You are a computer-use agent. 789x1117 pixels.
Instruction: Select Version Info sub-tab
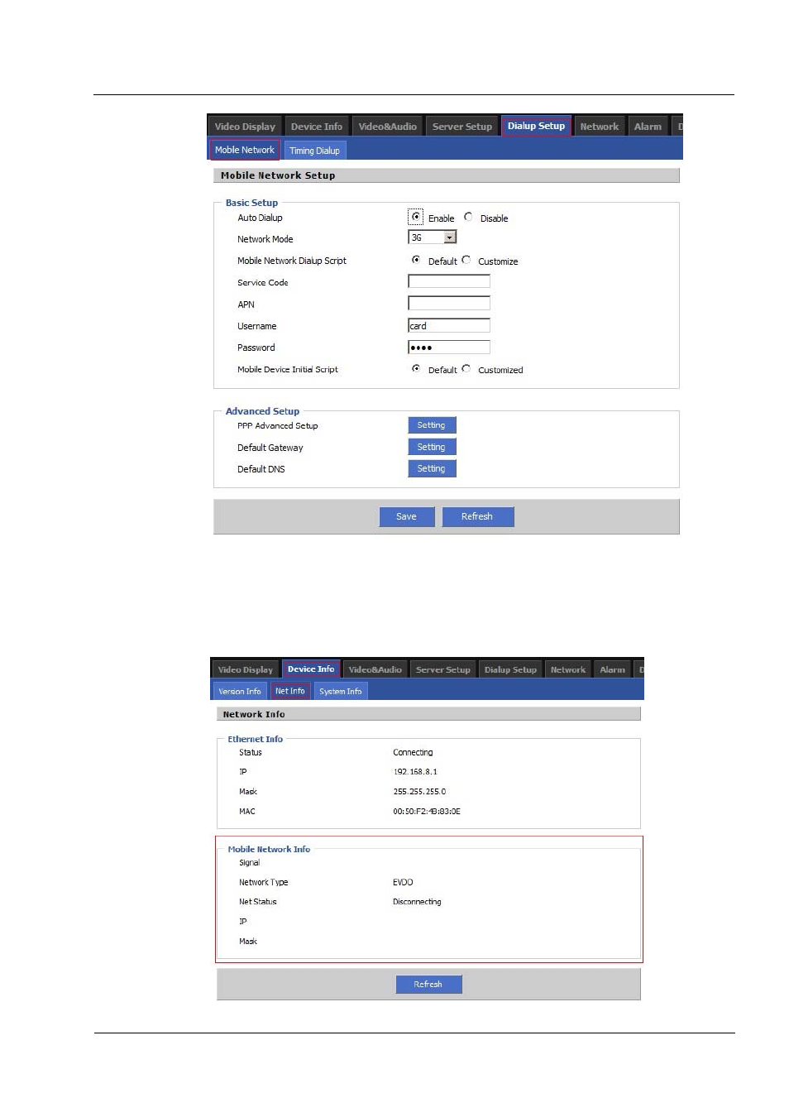click(240, 691)
